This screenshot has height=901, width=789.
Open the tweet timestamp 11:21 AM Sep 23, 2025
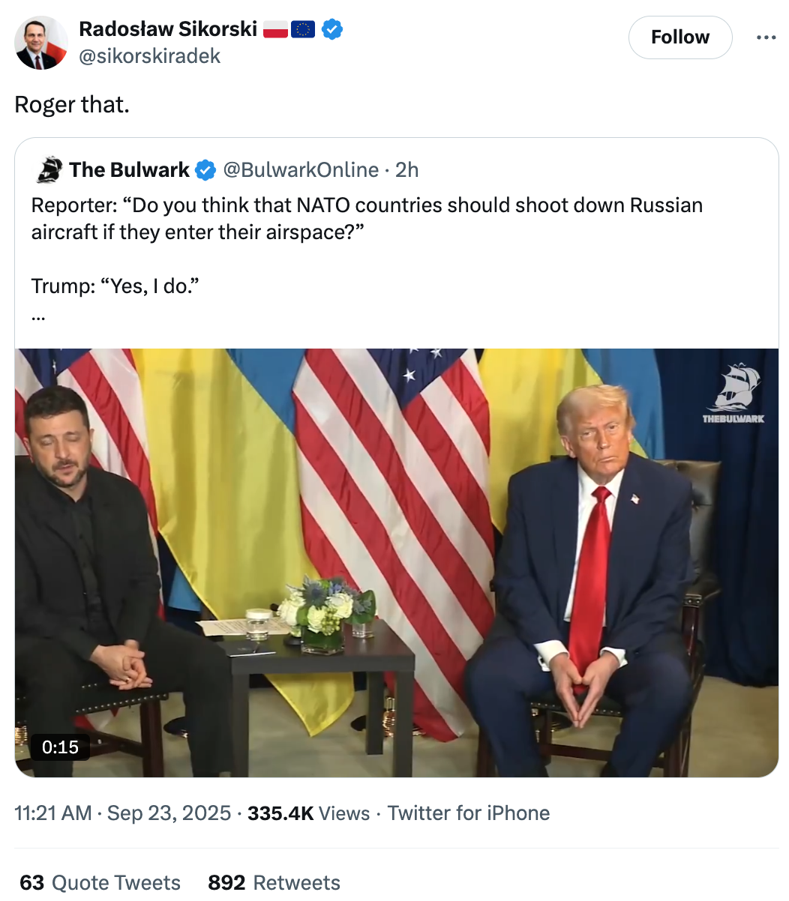coord(123,813)
